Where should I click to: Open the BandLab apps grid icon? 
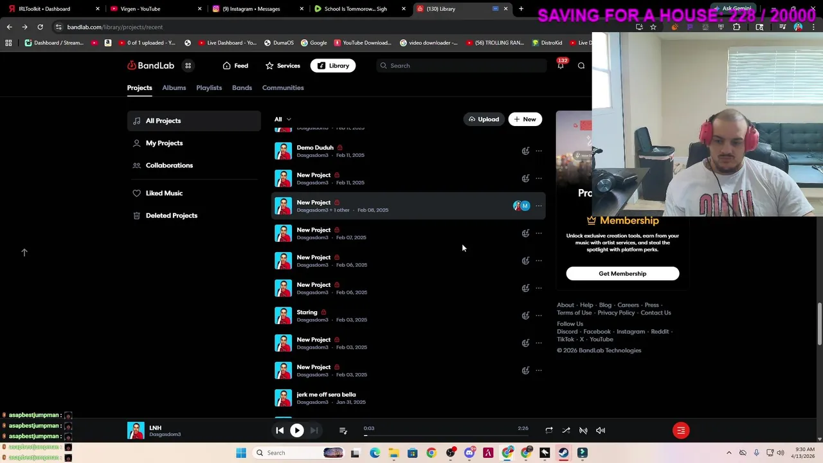pos(188,66)
